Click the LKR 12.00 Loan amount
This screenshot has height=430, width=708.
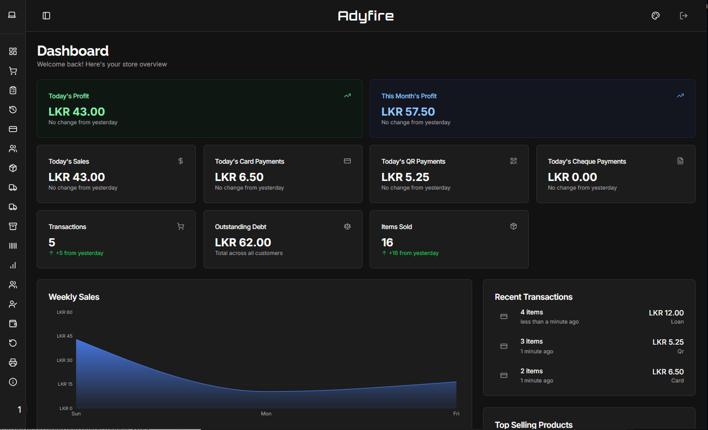(x=666, y=313)
